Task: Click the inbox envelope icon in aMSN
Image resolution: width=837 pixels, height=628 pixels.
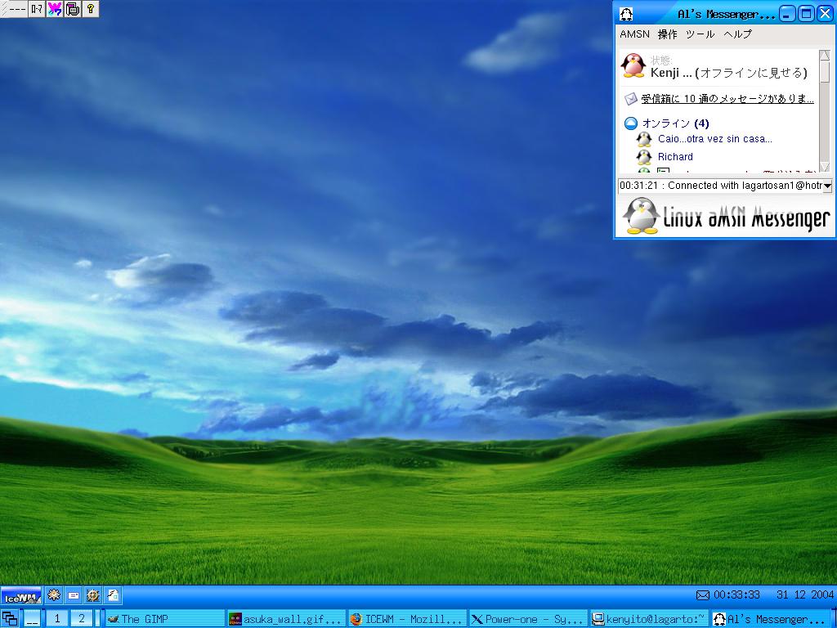Action: (631, 99)
